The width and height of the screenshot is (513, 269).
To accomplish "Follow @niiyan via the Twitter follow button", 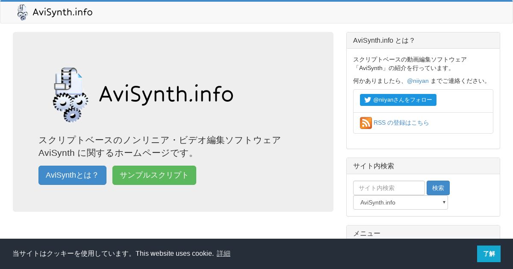I will click(x=398, y=100).
